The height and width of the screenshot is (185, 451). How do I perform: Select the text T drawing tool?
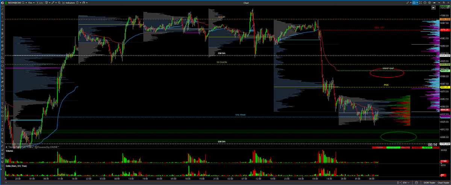pyautogui.click(x=2, y=104)
